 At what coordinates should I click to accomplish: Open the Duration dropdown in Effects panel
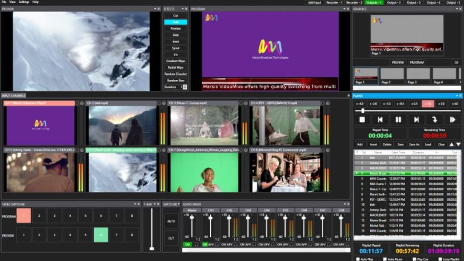pyautogui.click(x=185, y=87)
